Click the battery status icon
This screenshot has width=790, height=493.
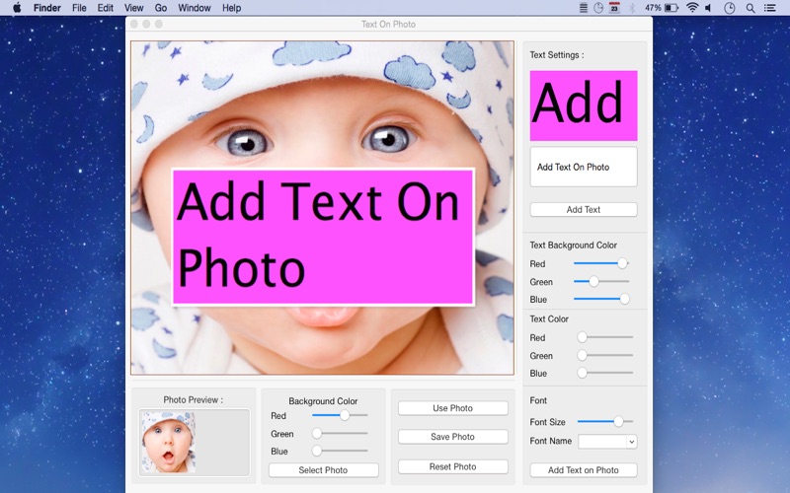pos(671,8)
